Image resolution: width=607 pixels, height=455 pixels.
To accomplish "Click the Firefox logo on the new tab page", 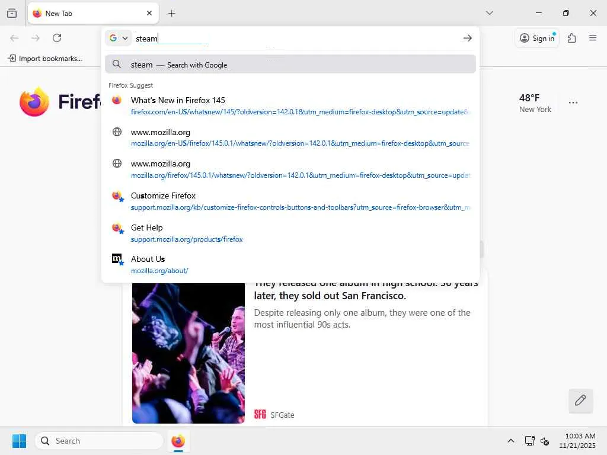I will 34,102.
